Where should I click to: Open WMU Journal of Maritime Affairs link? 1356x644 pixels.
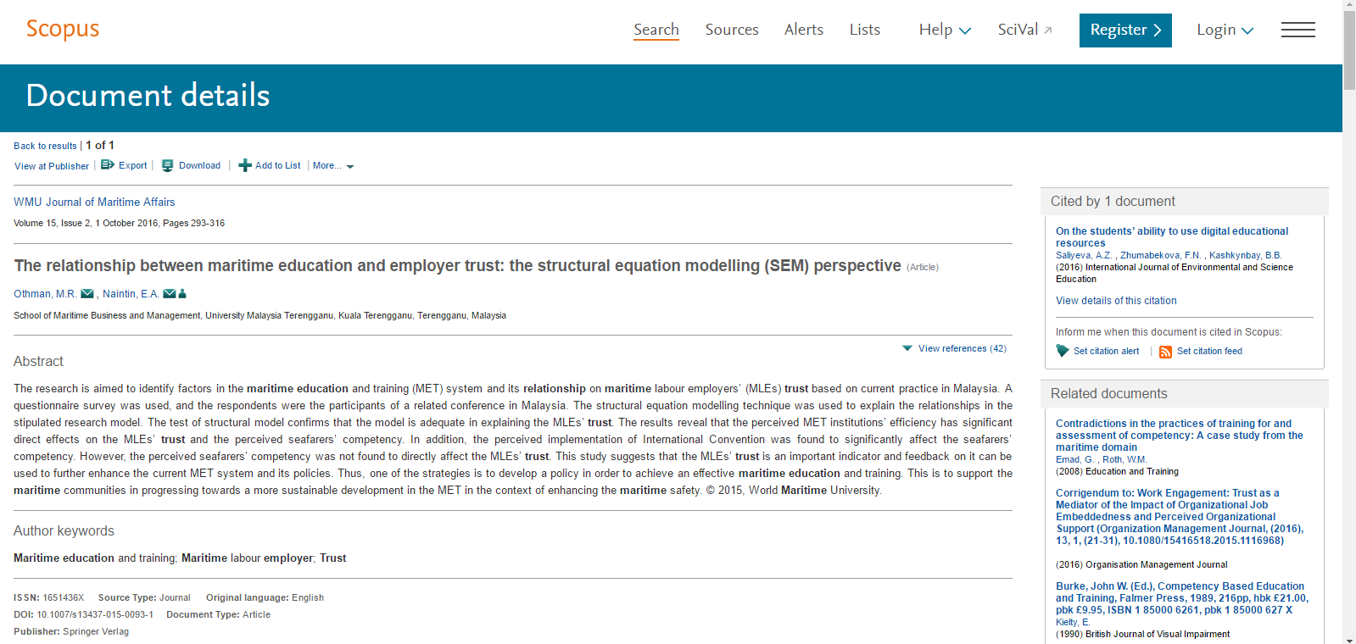coord(94,202)
